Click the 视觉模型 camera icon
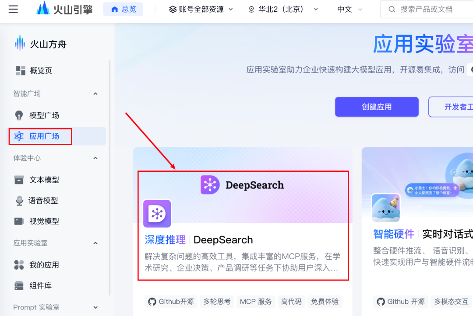This screenshot has height=316, width=473. tap(19, 221)
